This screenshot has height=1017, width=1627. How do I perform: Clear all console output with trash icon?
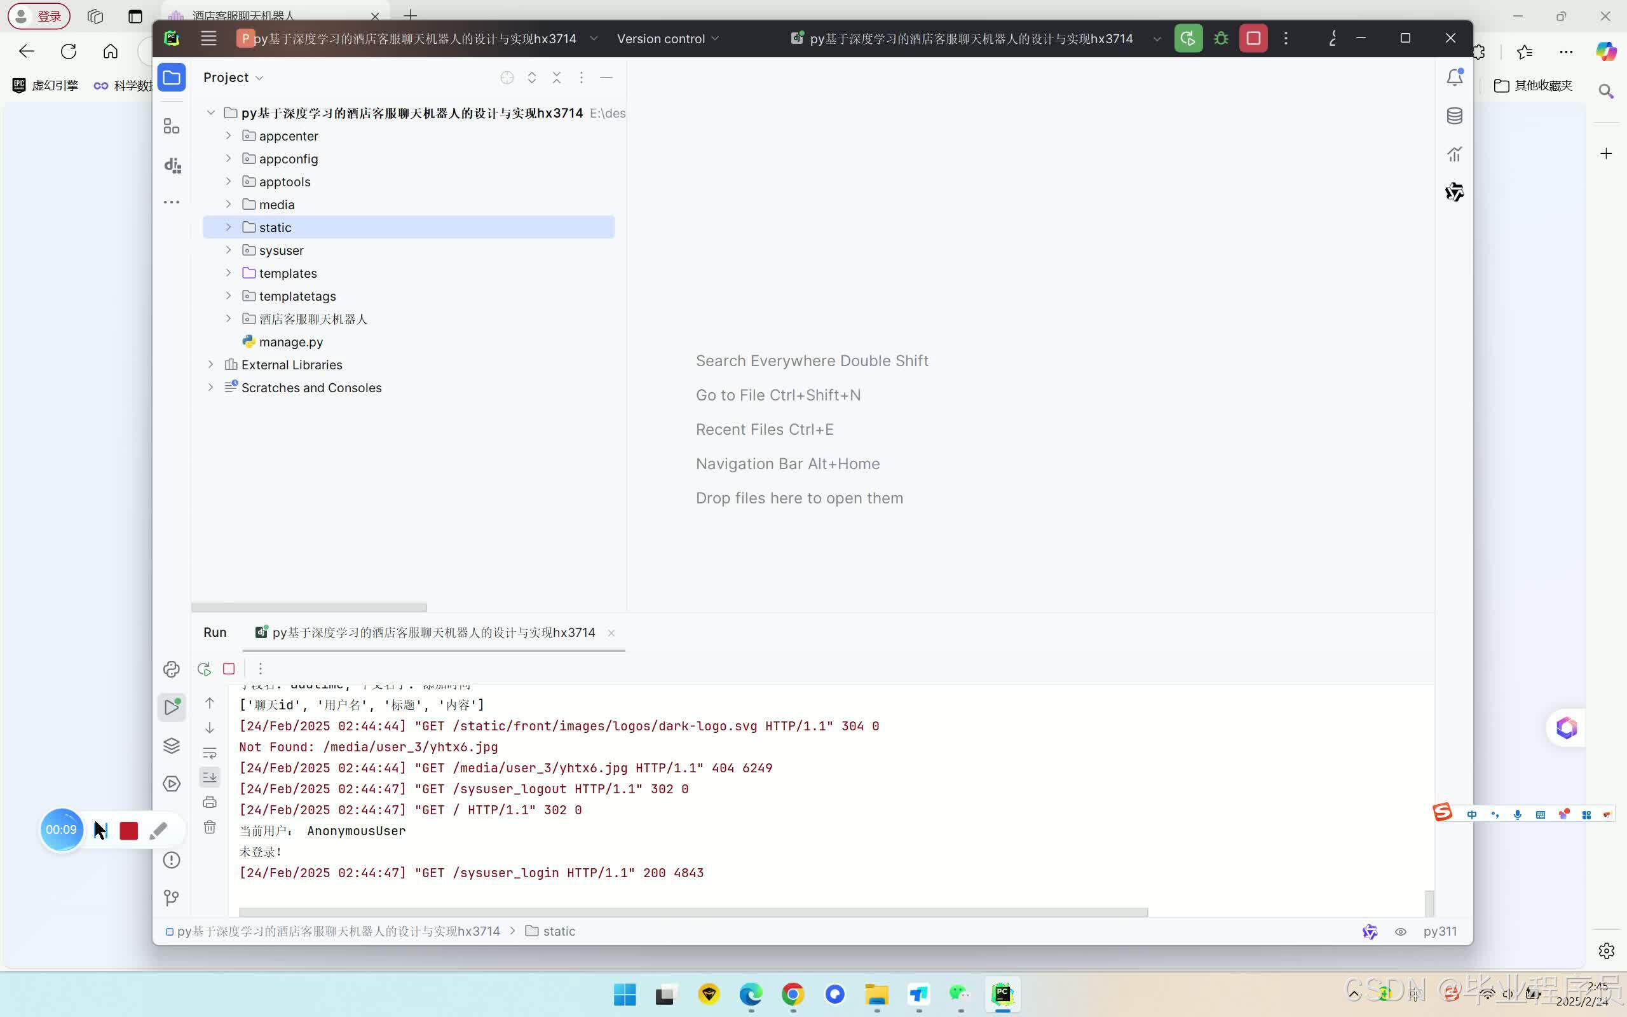210,828
